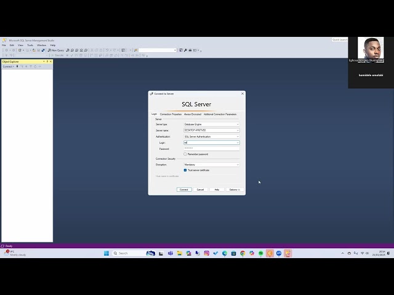This screenshot has height=295, width=394.
Task: Open the View menu
Action: click(20, 45)
